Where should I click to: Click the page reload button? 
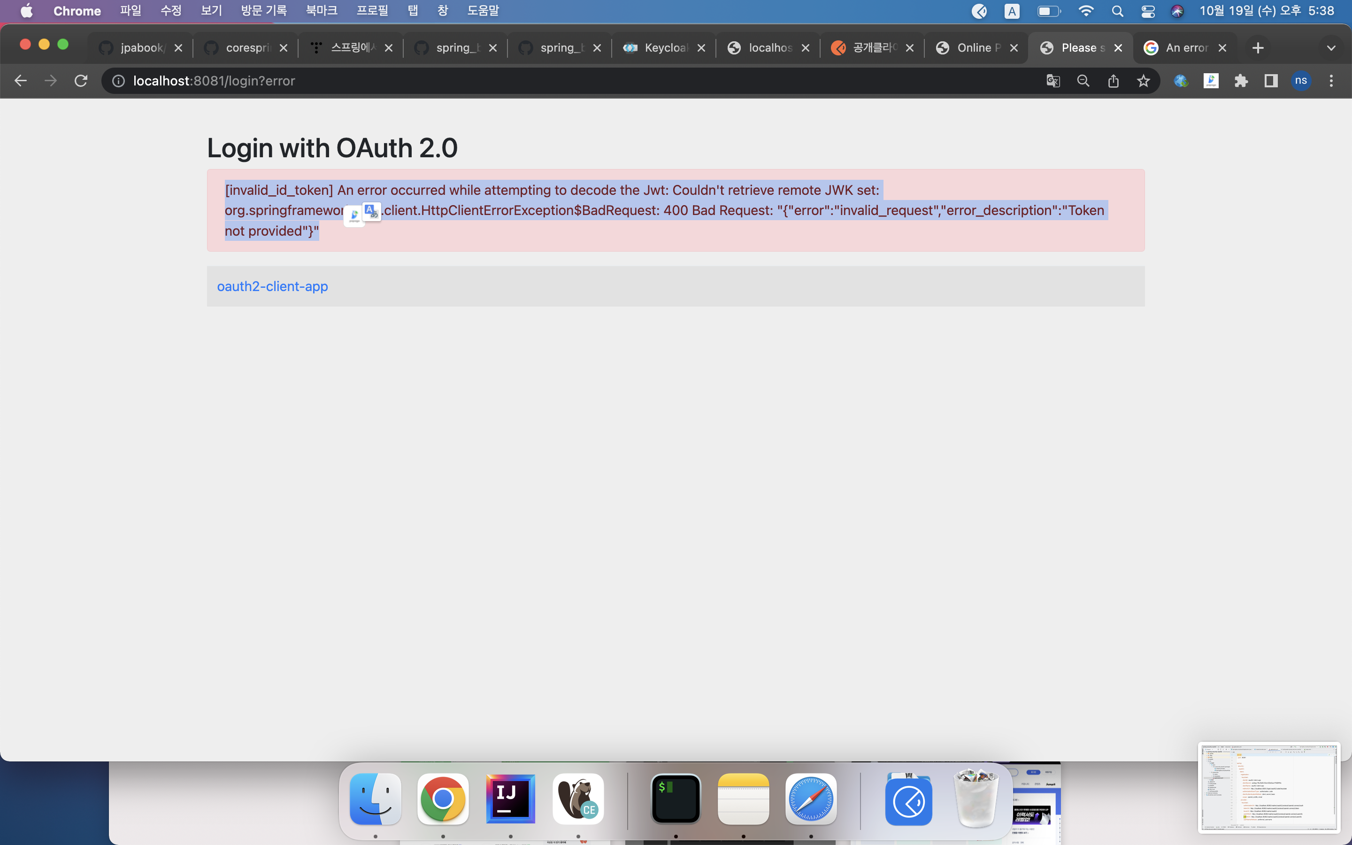click(82, 81)
